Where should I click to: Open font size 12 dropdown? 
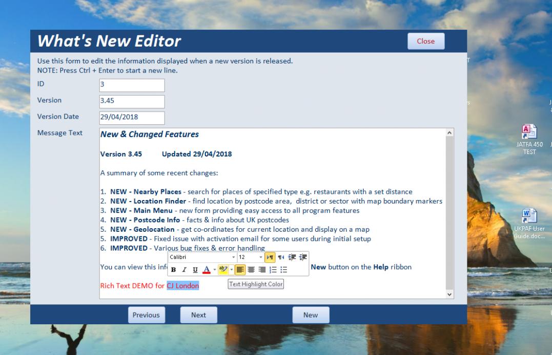pyautogui.click(x=260, y=257)
